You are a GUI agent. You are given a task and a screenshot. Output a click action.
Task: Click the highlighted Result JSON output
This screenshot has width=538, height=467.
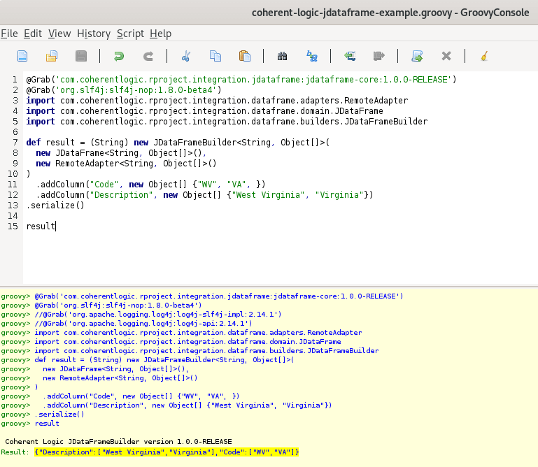pos(167,452)
